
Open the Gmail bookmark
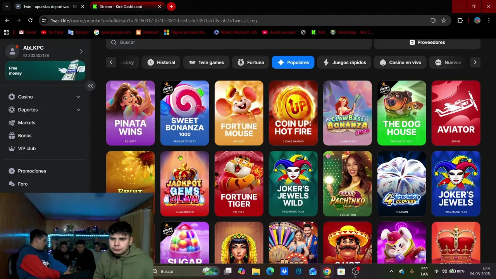tap(27, 32)
